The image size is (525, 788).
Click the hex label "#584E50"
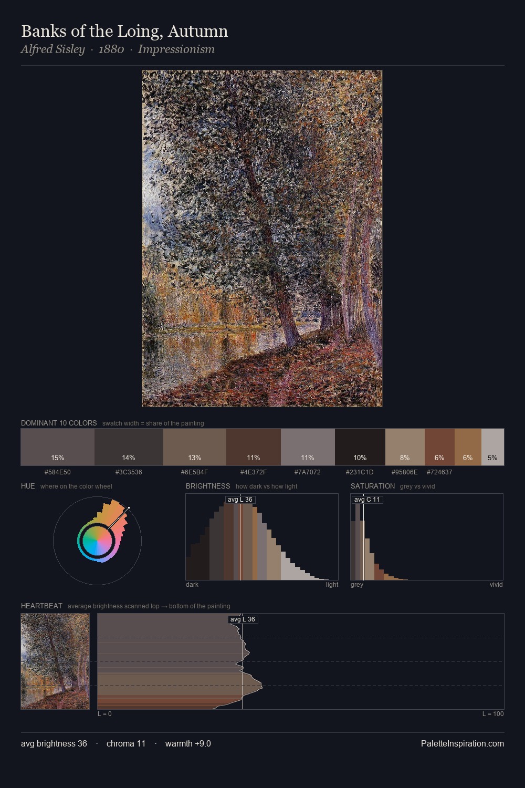coord(58,472)
